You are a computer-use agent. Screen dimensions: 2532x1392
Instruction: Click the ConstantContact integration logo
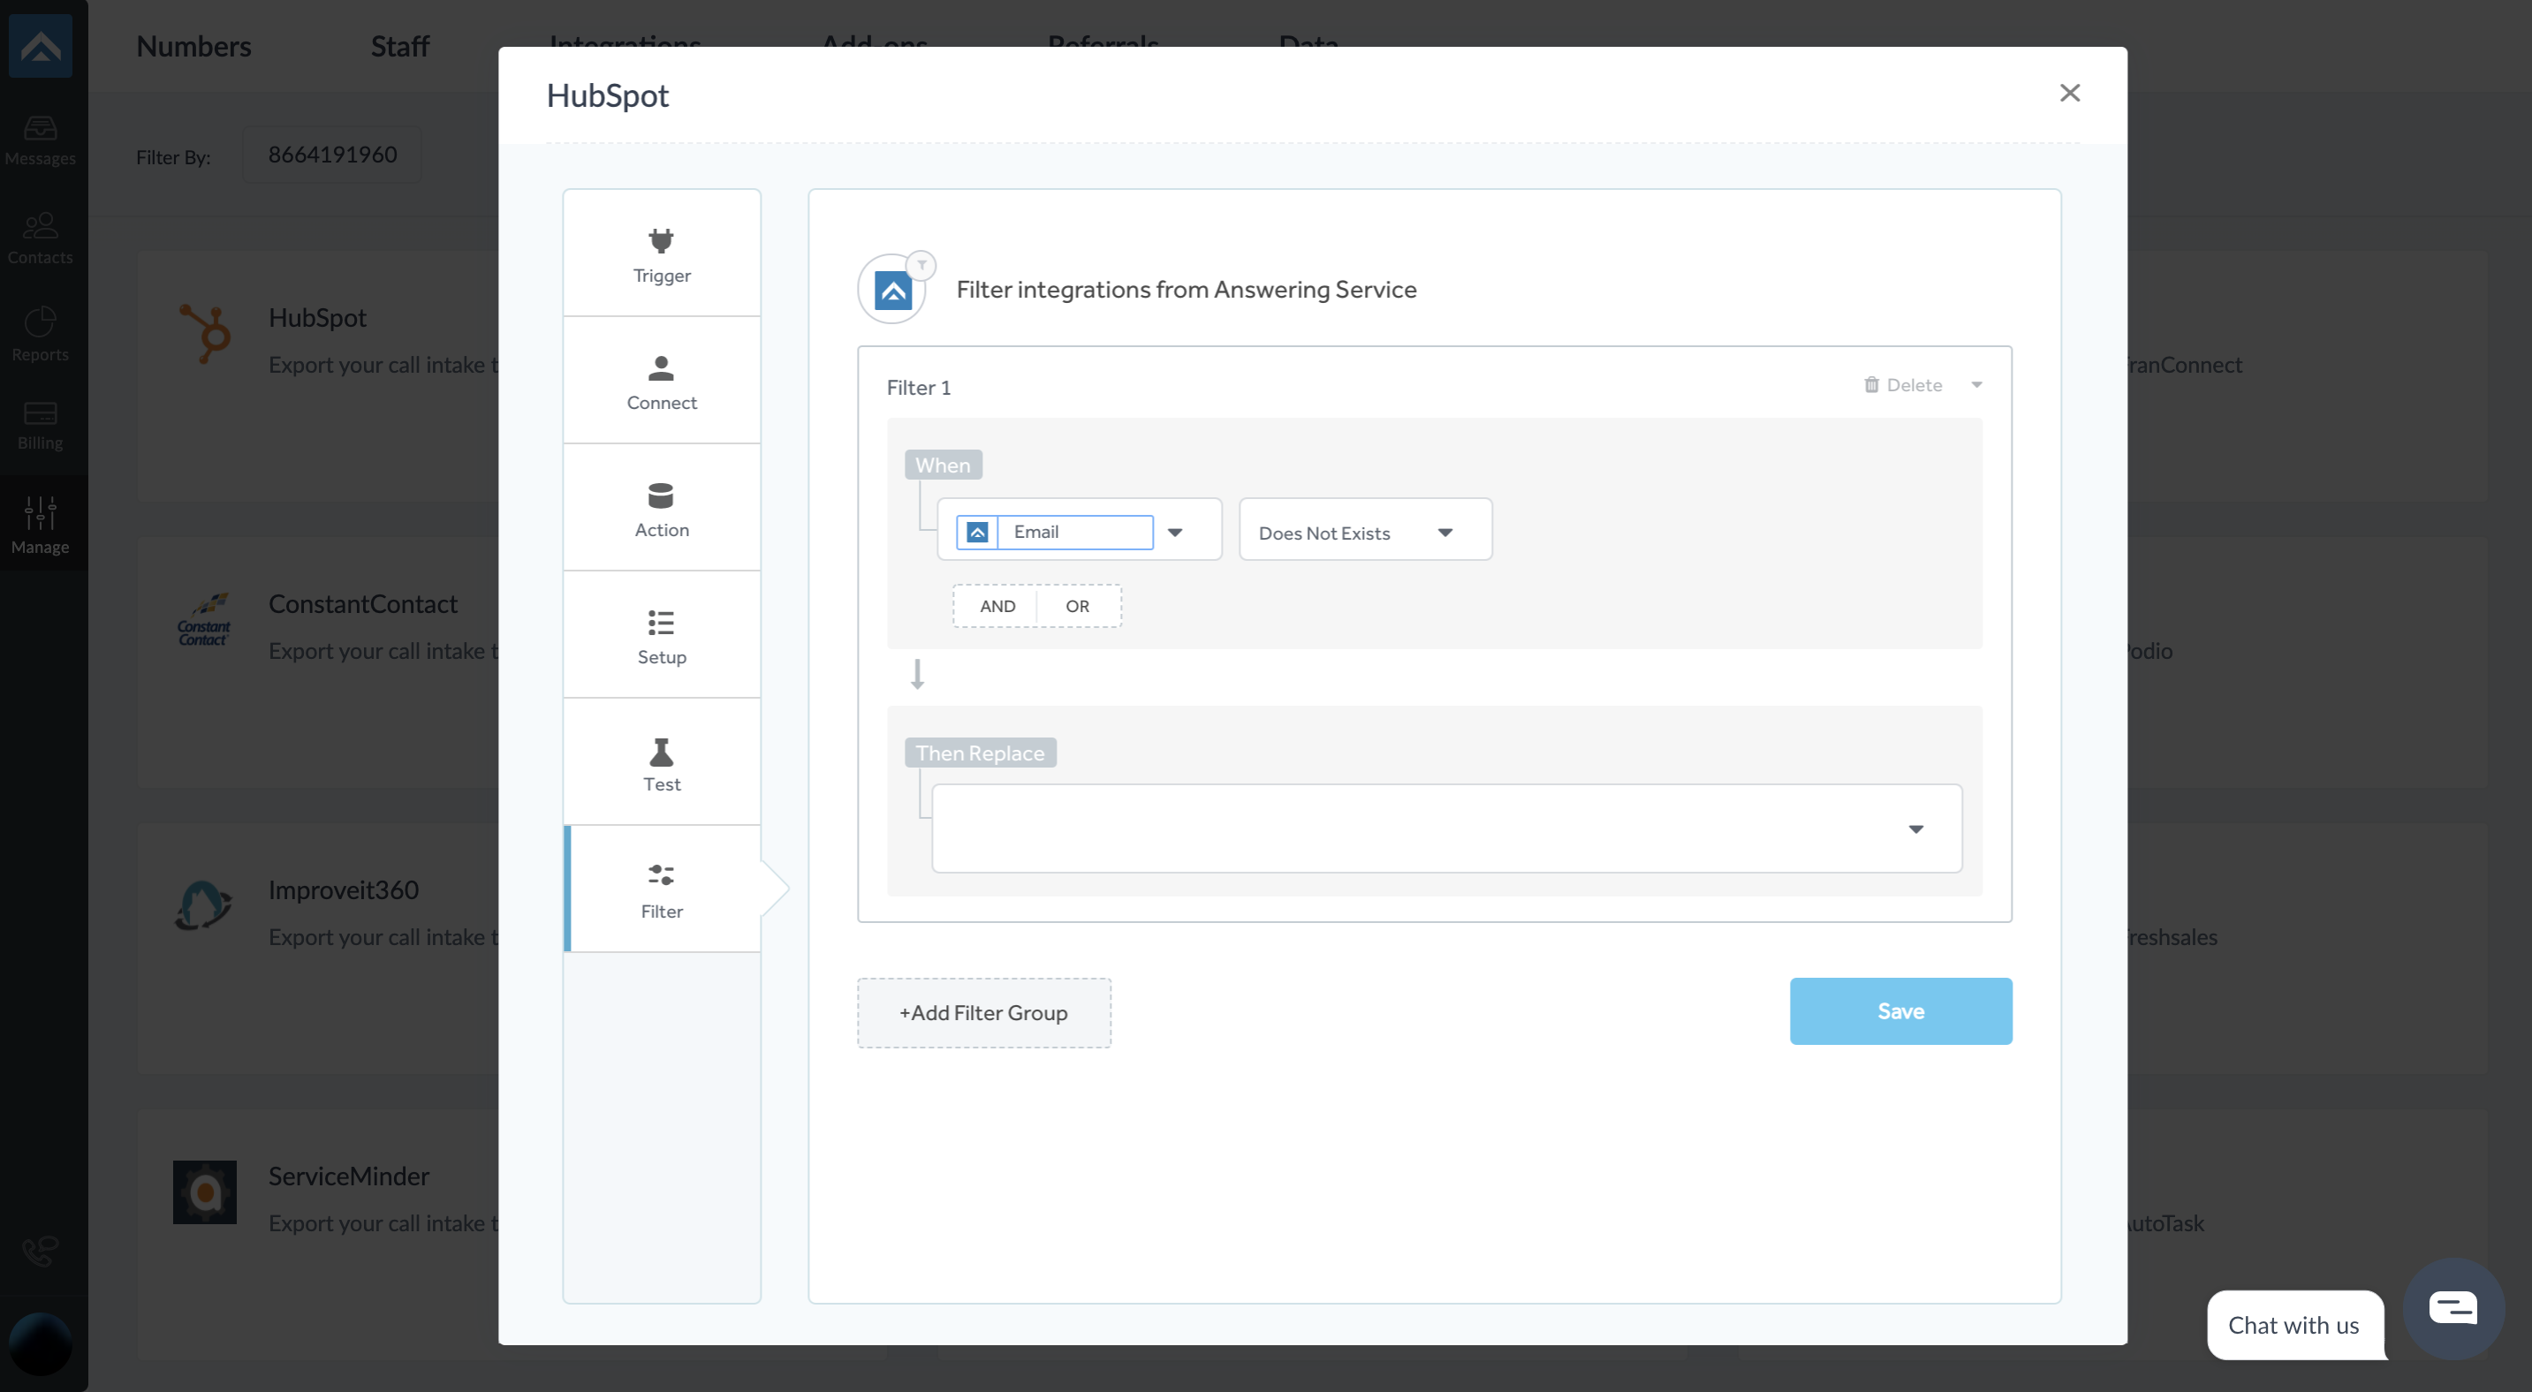point(204,620)
